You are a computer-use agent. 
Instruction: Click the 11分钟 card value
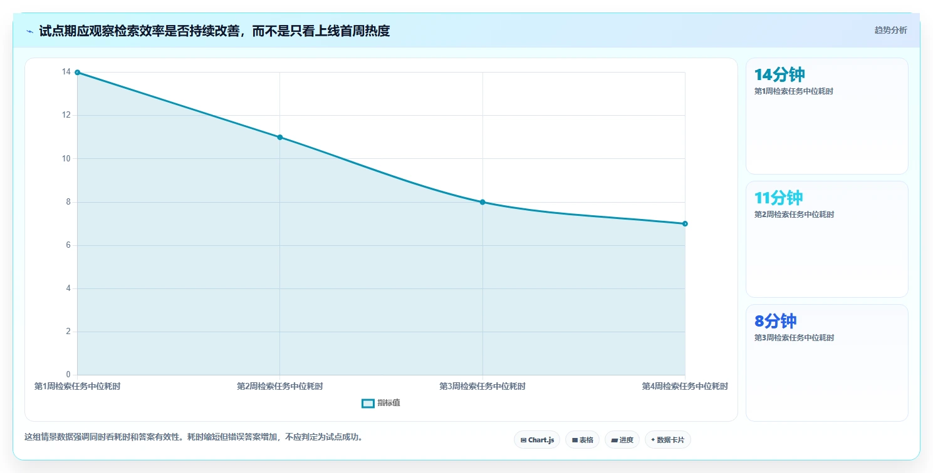pos(778,198)
